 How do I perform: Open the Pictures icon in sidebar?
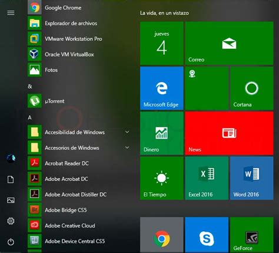click(11, 200)
